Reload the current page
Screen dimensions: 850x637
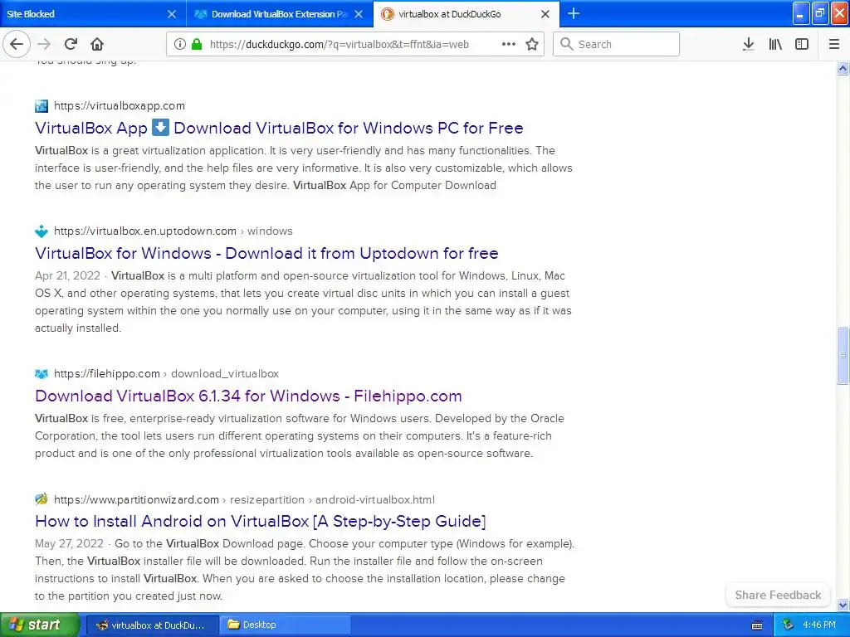tap(71, 44)
